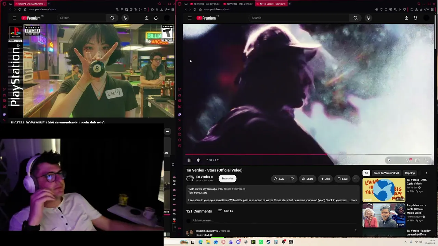Start voice search in right window
The image size is (438, 246).
coord(368,18)
